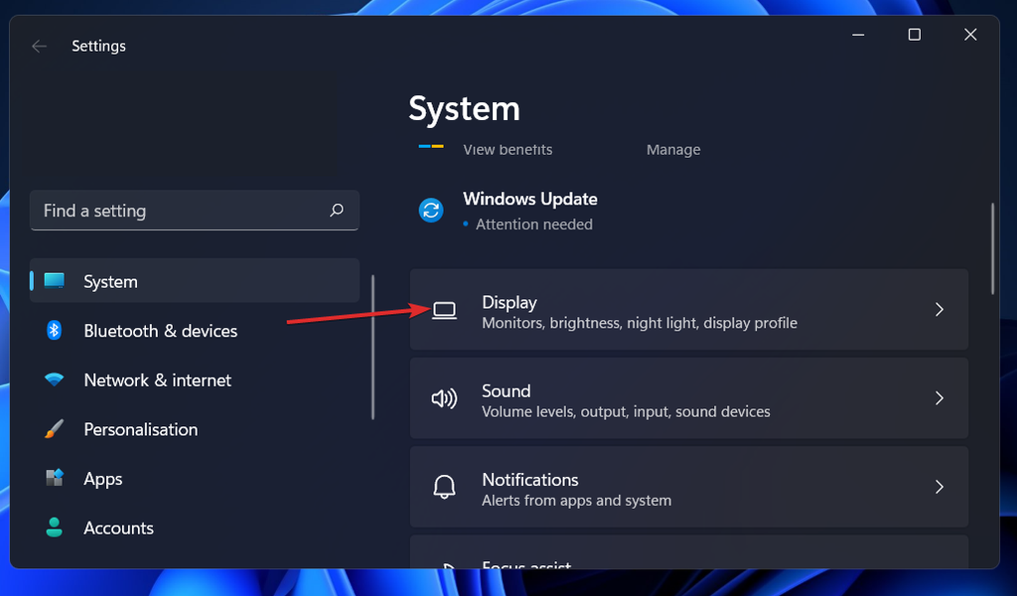Viewport: 1017px width, 596px height.
Task: Click the Notifications bell icon
Action: (x=444, y=487)
